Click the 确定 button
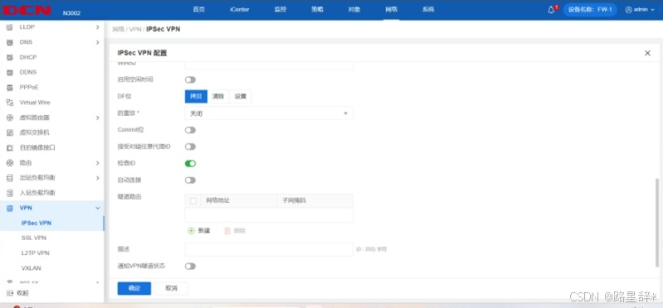 [x=134, y=288]
